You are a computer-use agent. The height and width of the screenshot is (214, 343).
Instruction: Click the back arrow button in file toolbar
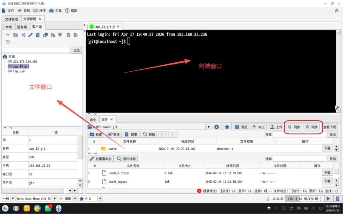(x=162, y=134)
